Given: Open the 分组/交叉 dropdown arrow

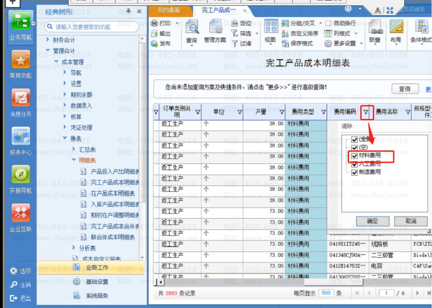Looking at the screenshot, I should pos(320,23).
